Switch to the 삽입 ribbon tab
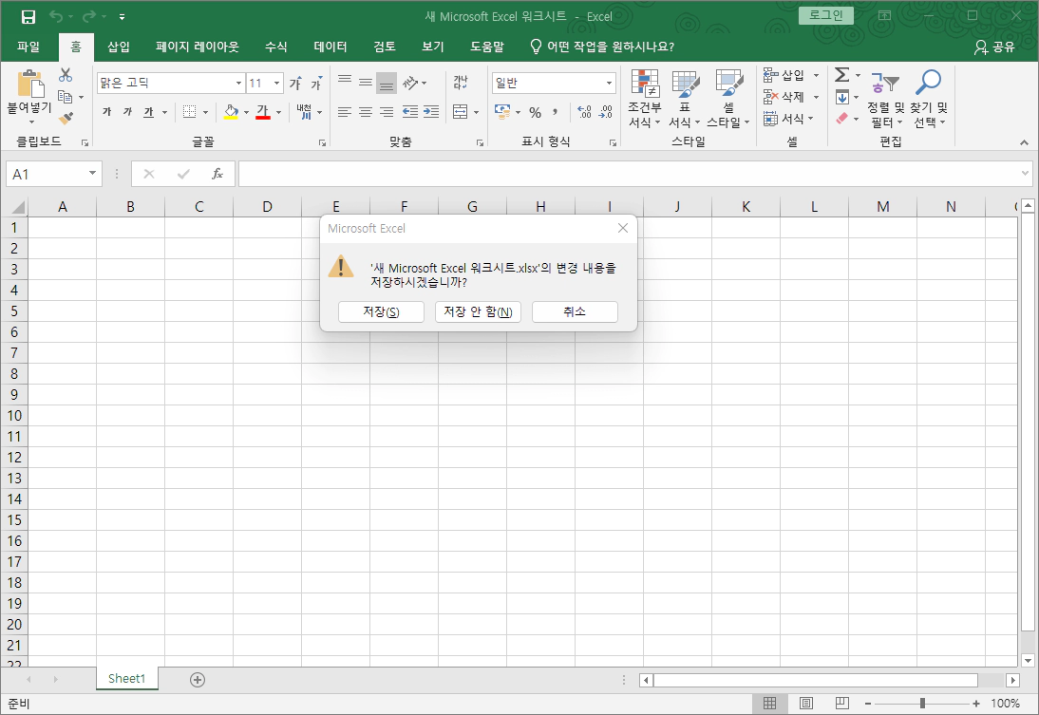 (119, 47)
